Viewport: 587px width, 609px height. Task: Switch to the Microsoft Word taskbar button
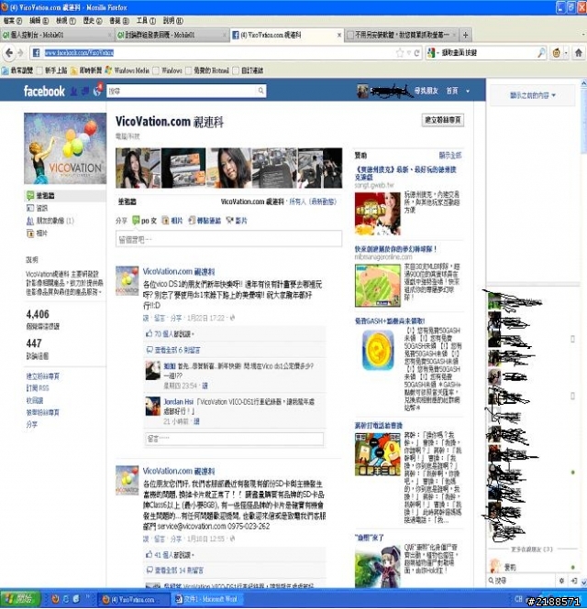pos(209,599)
